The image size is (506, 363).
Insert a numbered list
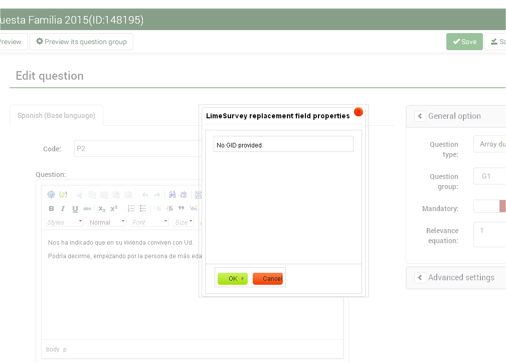coord(131,209)
